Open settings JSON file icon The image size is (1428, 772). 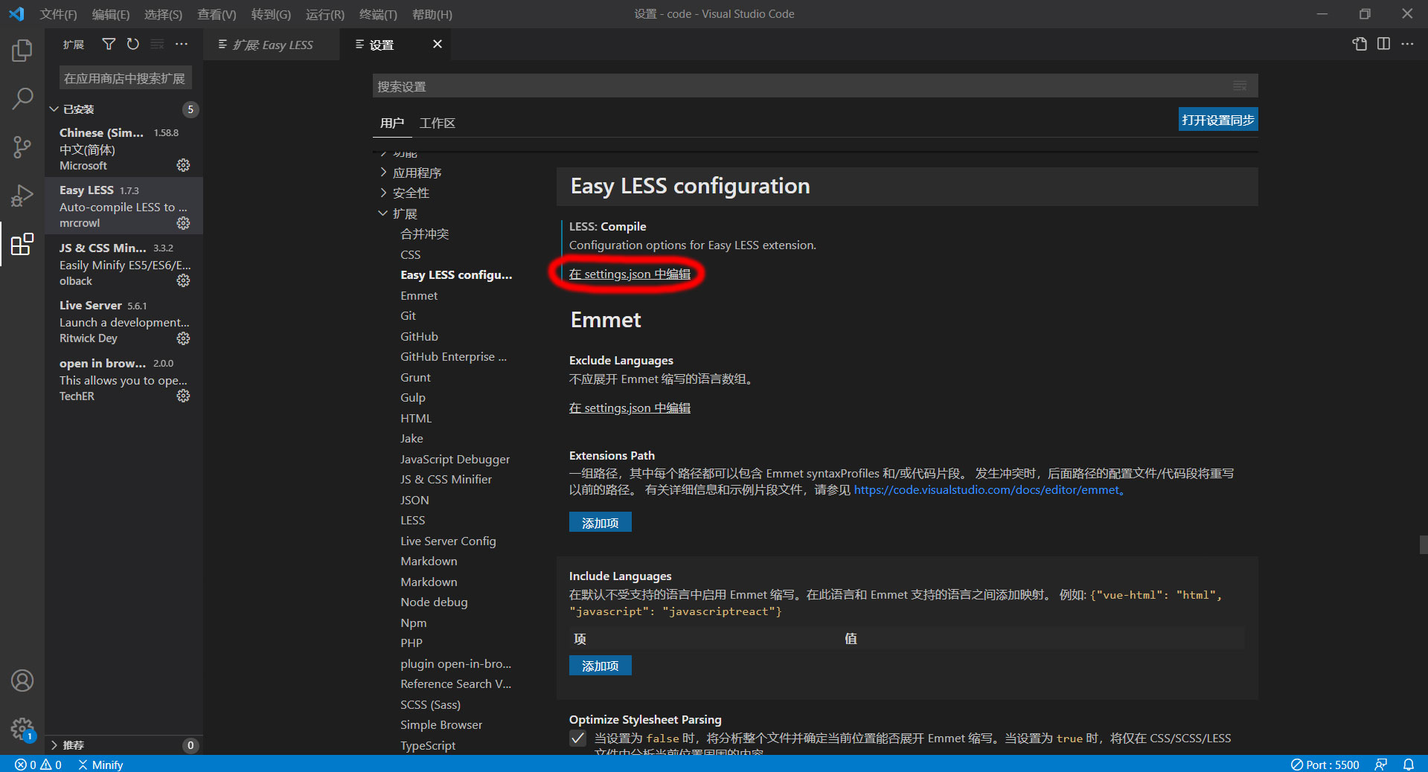pyautogui.click(x=1360, y=44)
